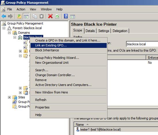Click the Forward arrow toolbar icon

(10, 16)
